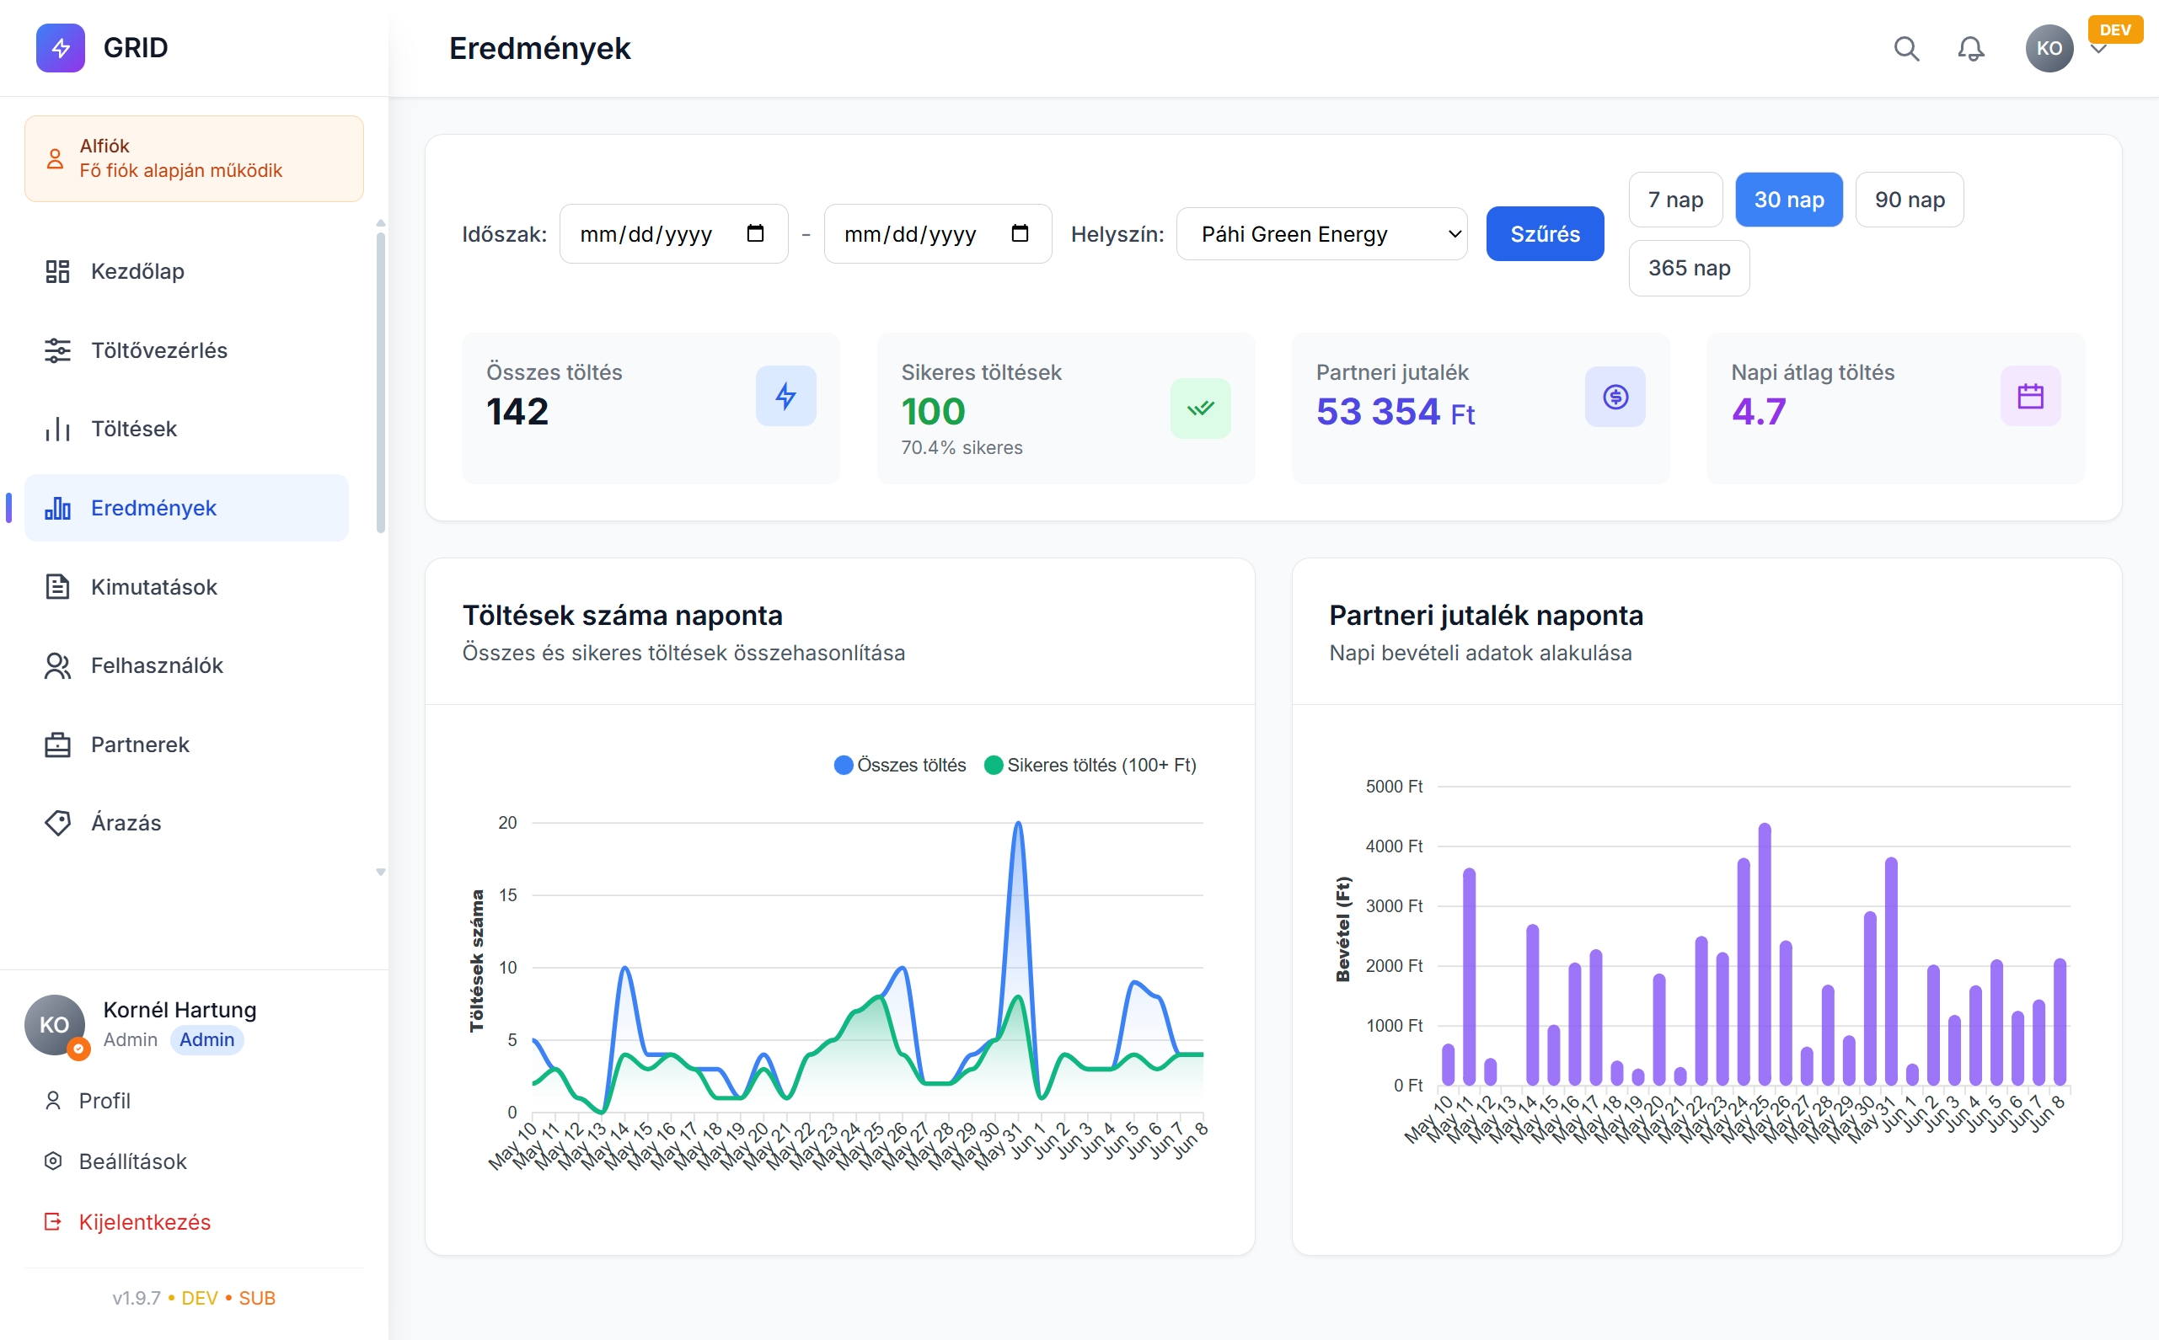Open search with the magnifier icon

tap(1906, 49)
